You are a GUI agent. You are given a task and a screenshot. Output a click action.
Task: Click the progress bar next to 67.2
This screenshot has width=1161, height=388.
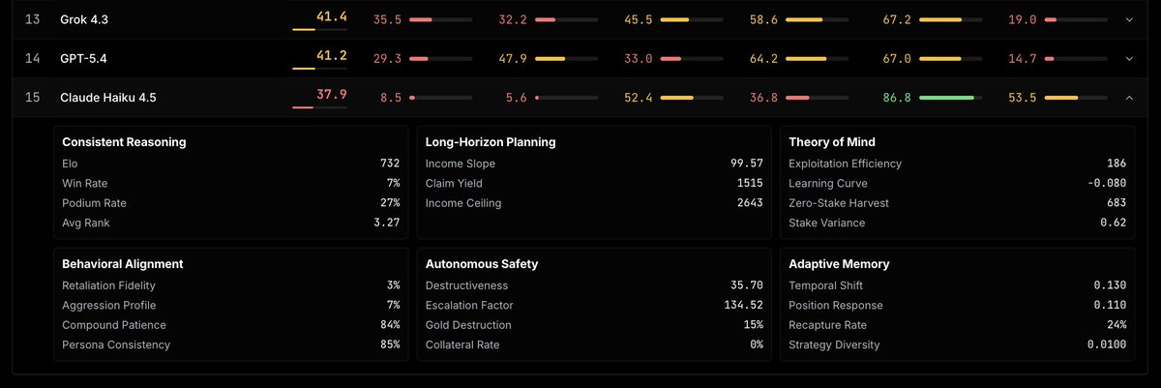point(950,19)
